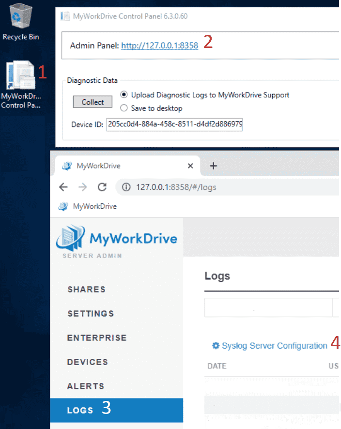Select Alerts in the sidebar menu
The image size is (341, 429).
(x=86, y=386)
